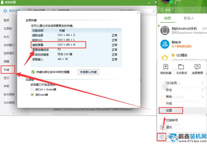Open 会话窗口 settings category
The height and width of the screenshot is (144, 207).
(9, 45)
